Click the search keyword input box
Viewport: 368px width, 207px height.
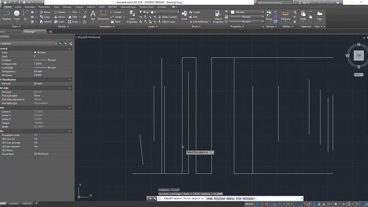point(274,2)
